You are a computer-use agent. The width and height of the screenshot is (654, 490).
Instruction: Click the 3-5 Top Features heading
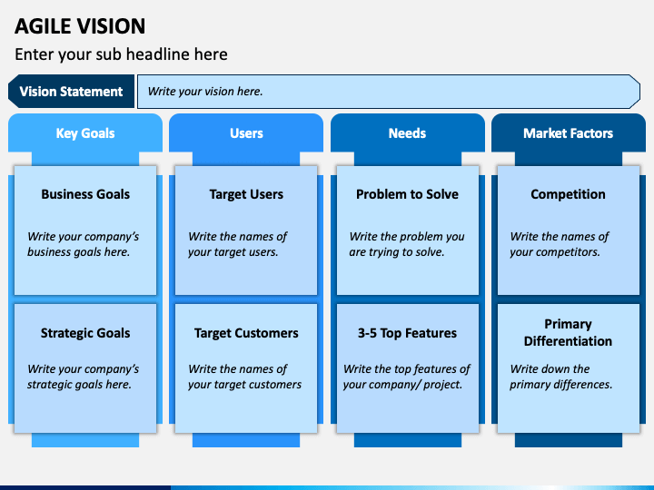(x=407, y=333)
